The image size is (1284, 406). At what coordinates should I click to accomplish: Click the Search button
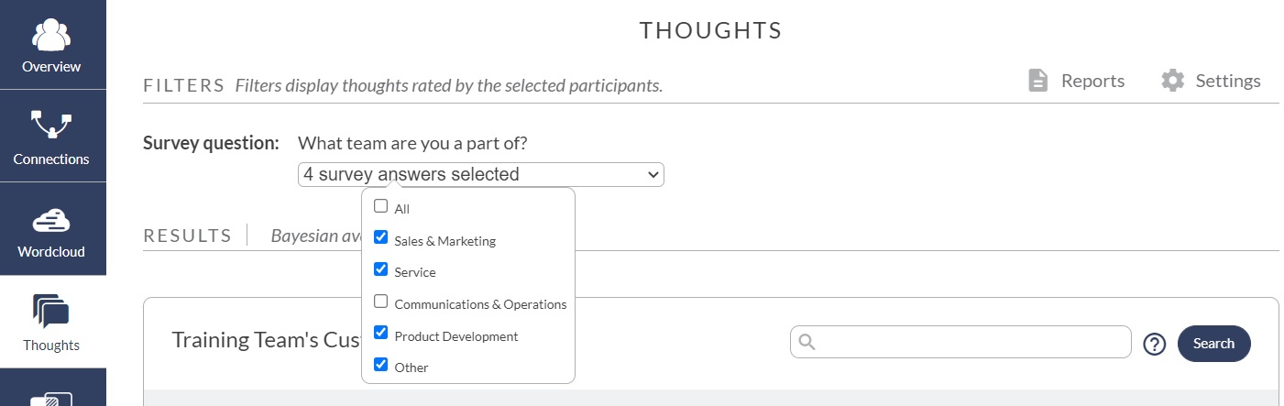click(x=1213, y=344)
